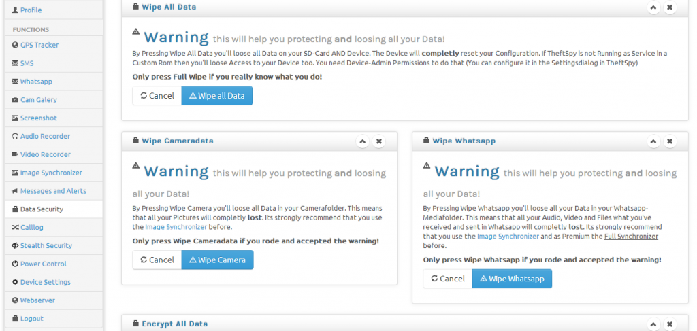Click the blue Wipe Whatsapp button
Viewport: 697px width, 331px height.
point(512,278)
